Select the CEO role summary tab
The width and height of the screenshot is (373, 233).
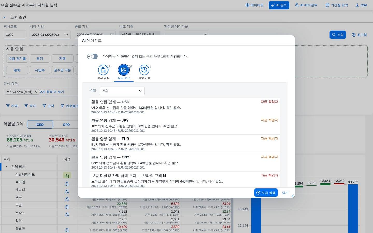coord(40,125)
